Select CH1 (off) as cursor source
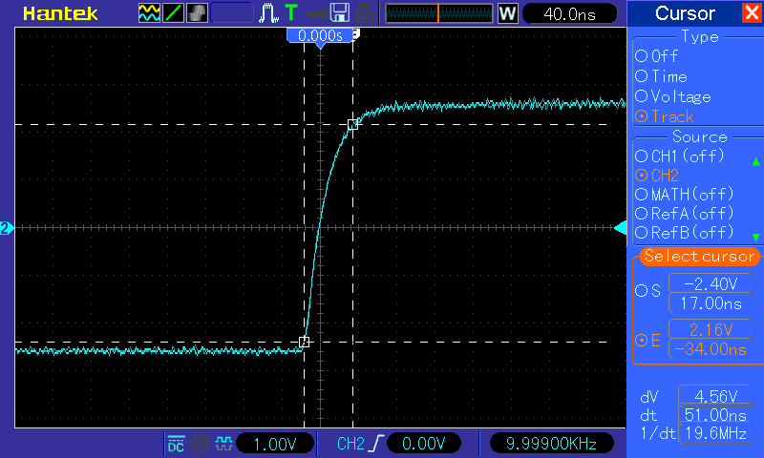Image resolution: width=764 pixels, height=458 pixels. pos(680,156)
